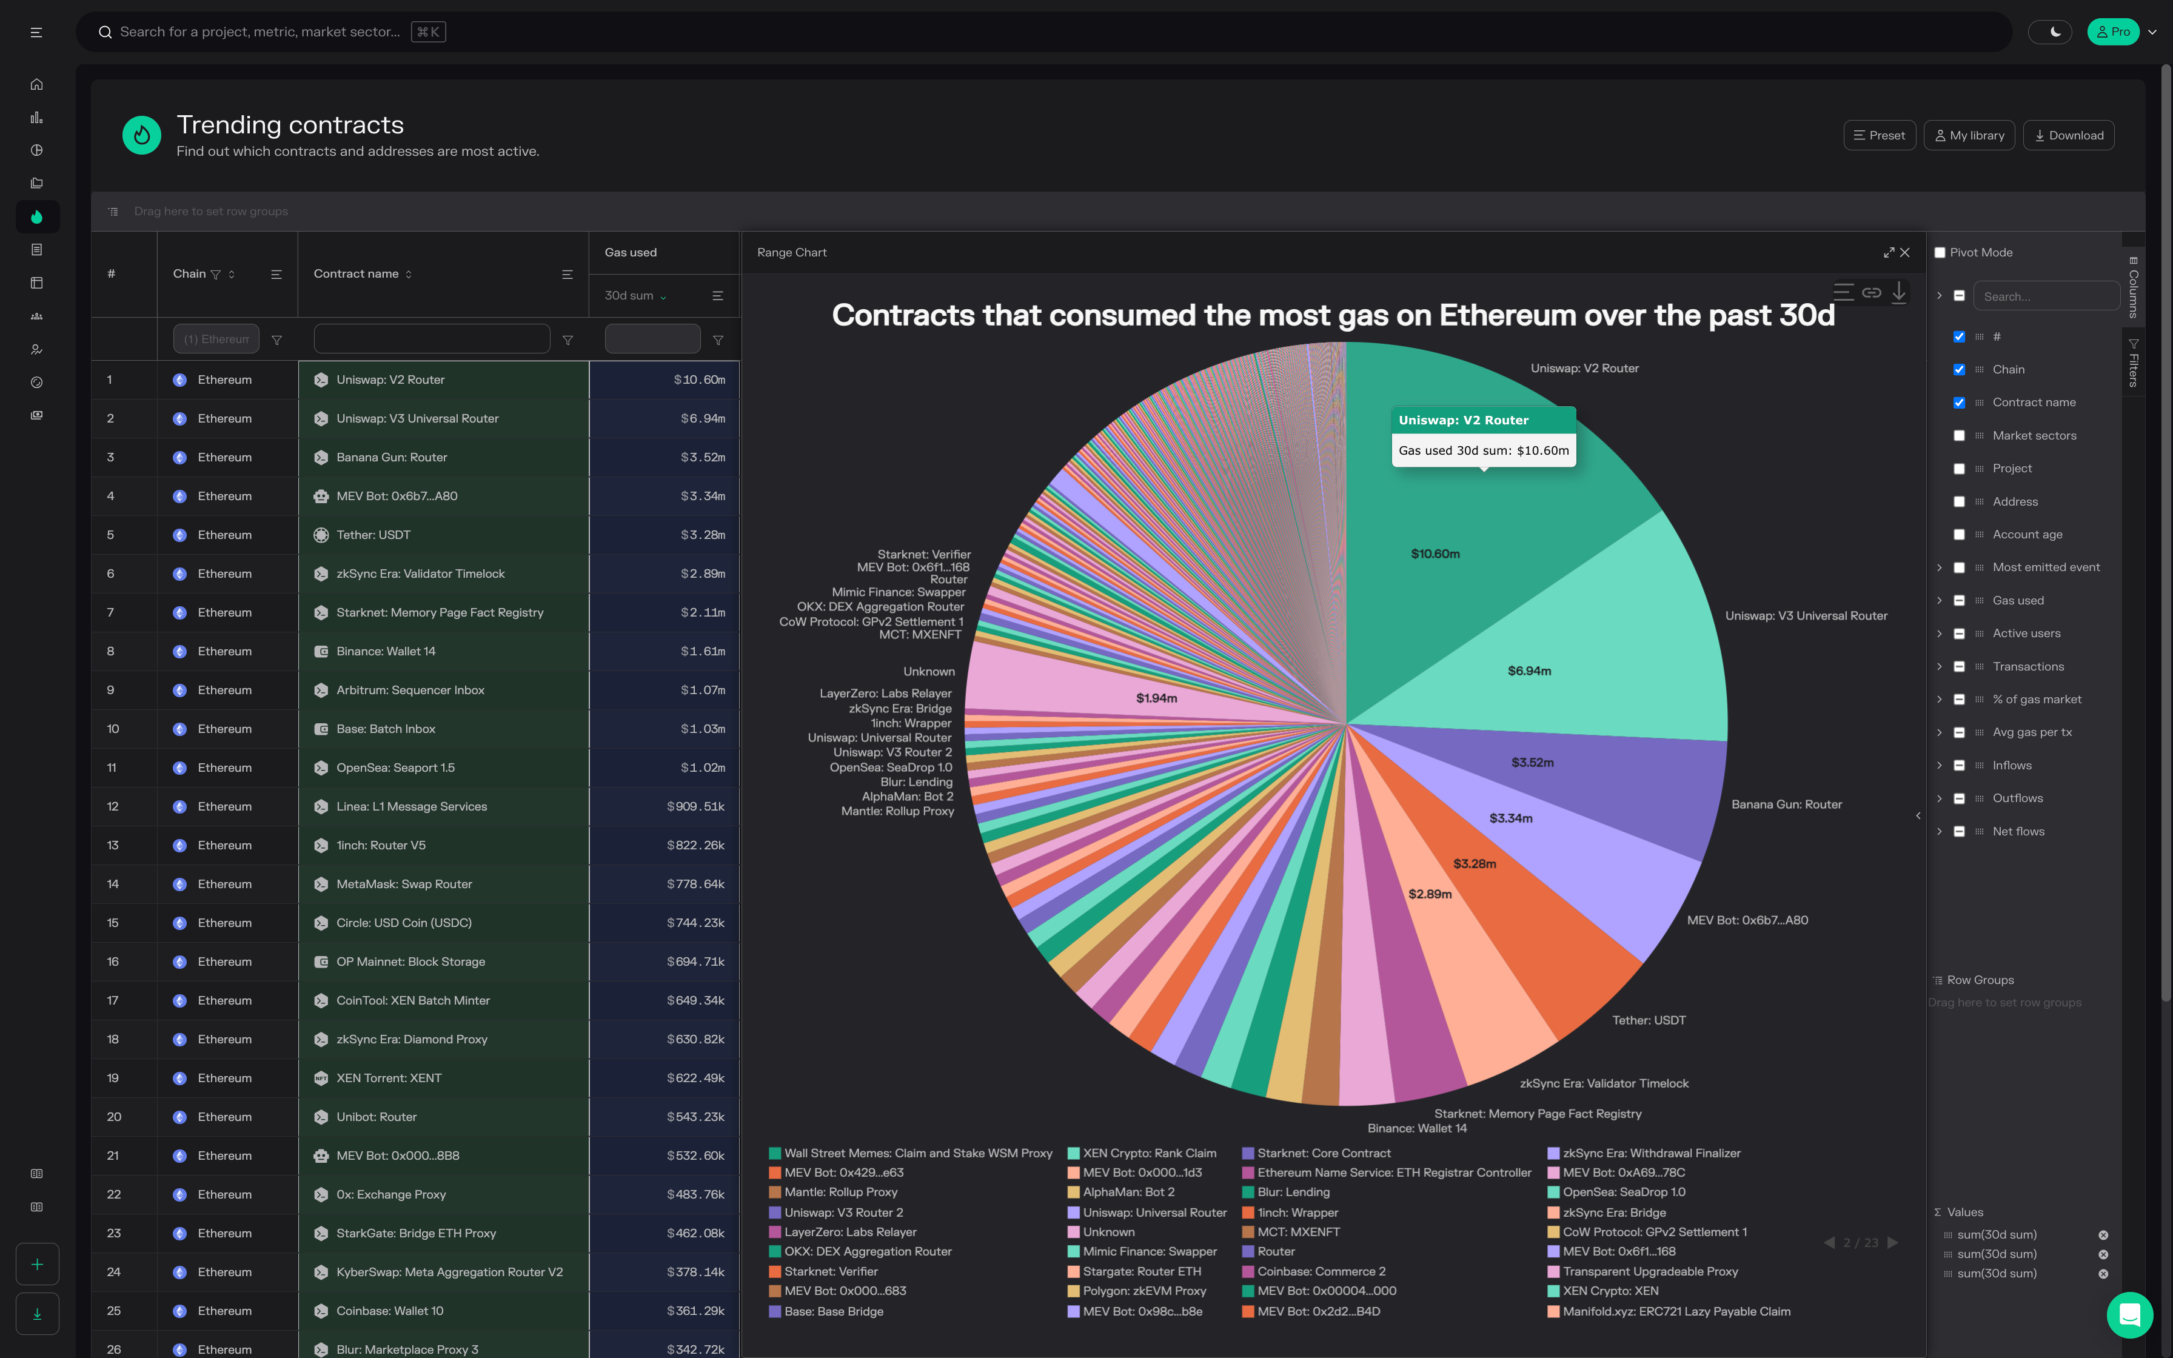This screenshot has height=1358, width=2173.
Task: Open My library button
Action: 1968,136
